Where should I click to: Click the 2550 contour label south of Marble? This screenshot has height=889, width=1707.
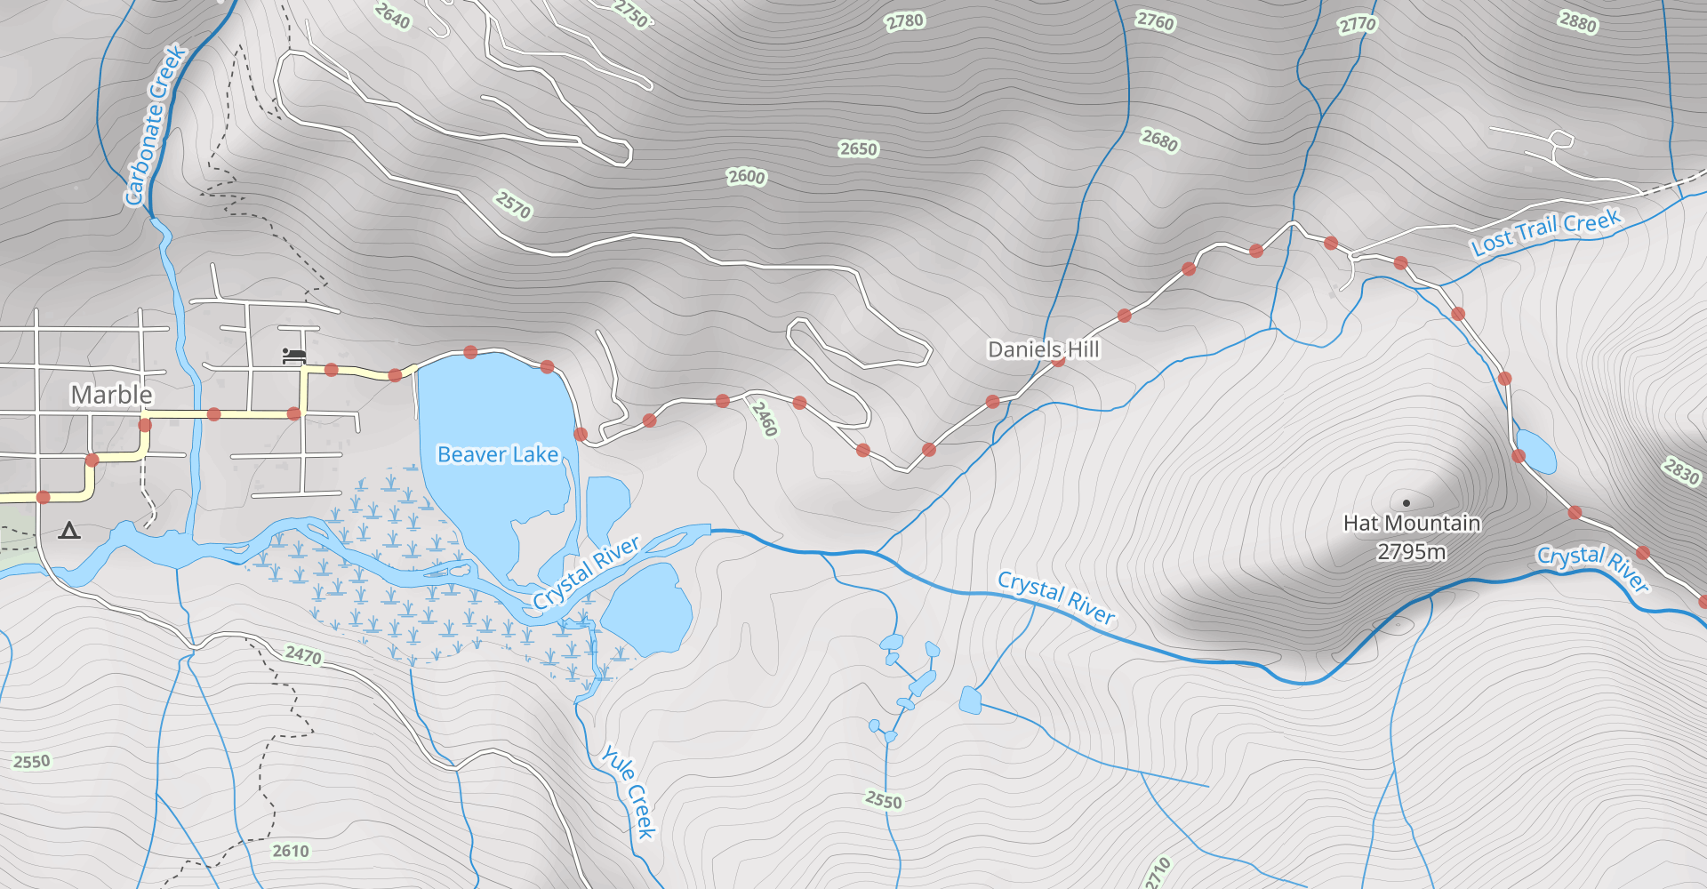click(x=32, y=761)
